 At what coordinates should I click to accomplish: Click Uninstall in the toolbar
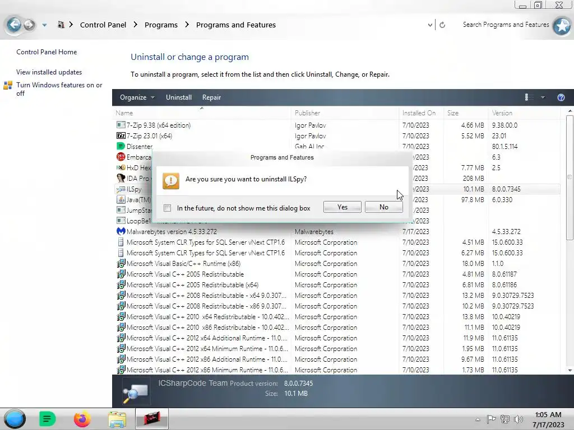179,97
